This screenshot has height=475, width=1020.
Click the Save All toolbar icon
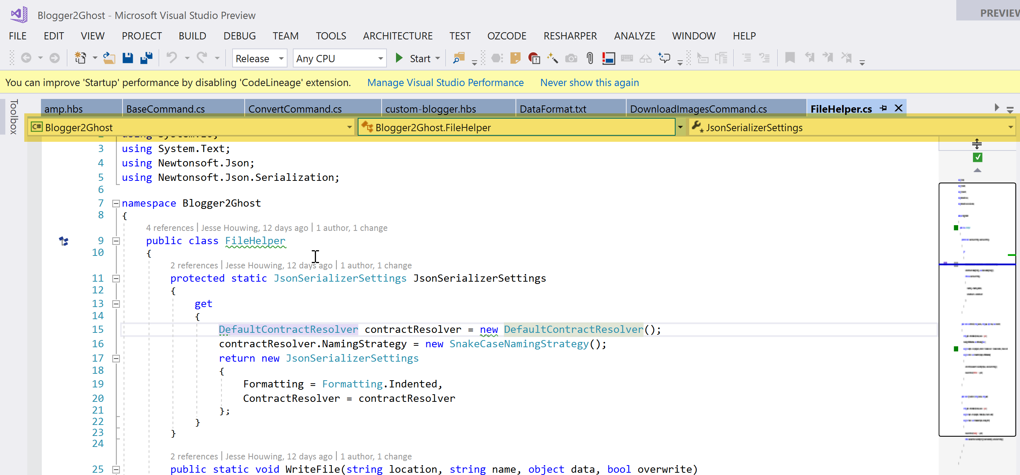[146, 58]
